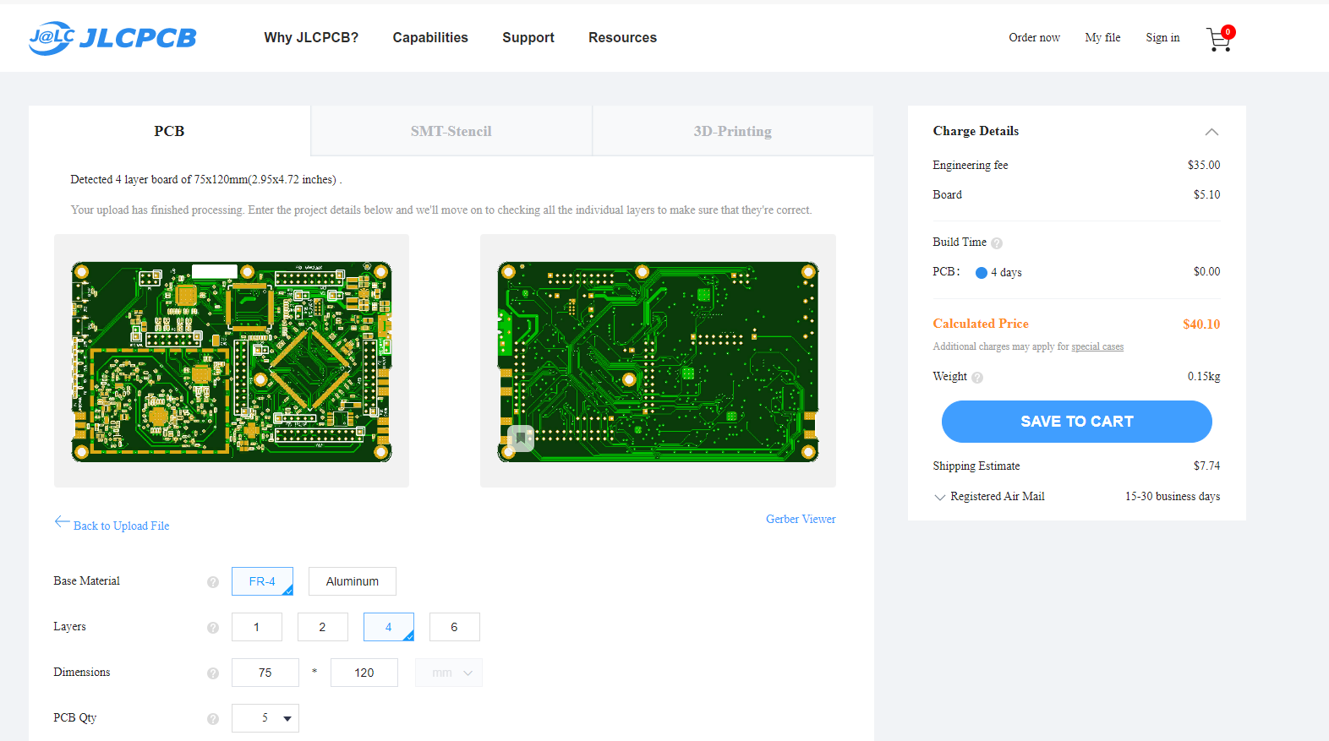This screenshot has width=1329, height=741.
Task: Open the Support menu
Action: tap(528, 37)
